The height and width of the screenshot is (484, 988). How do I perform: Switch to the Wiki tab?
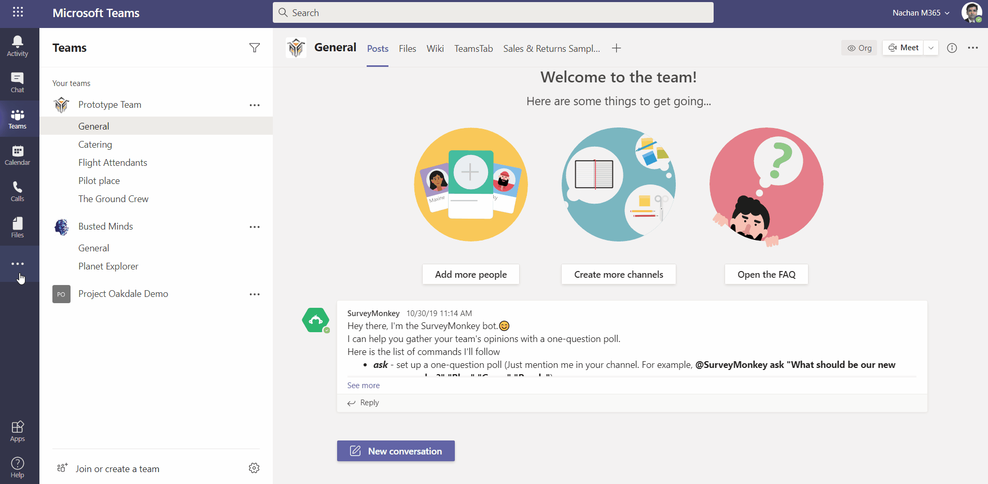[435, 49]
